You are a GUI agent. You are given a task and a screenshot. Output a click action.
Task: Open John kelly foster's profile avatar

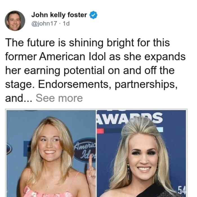click(15, 21)
